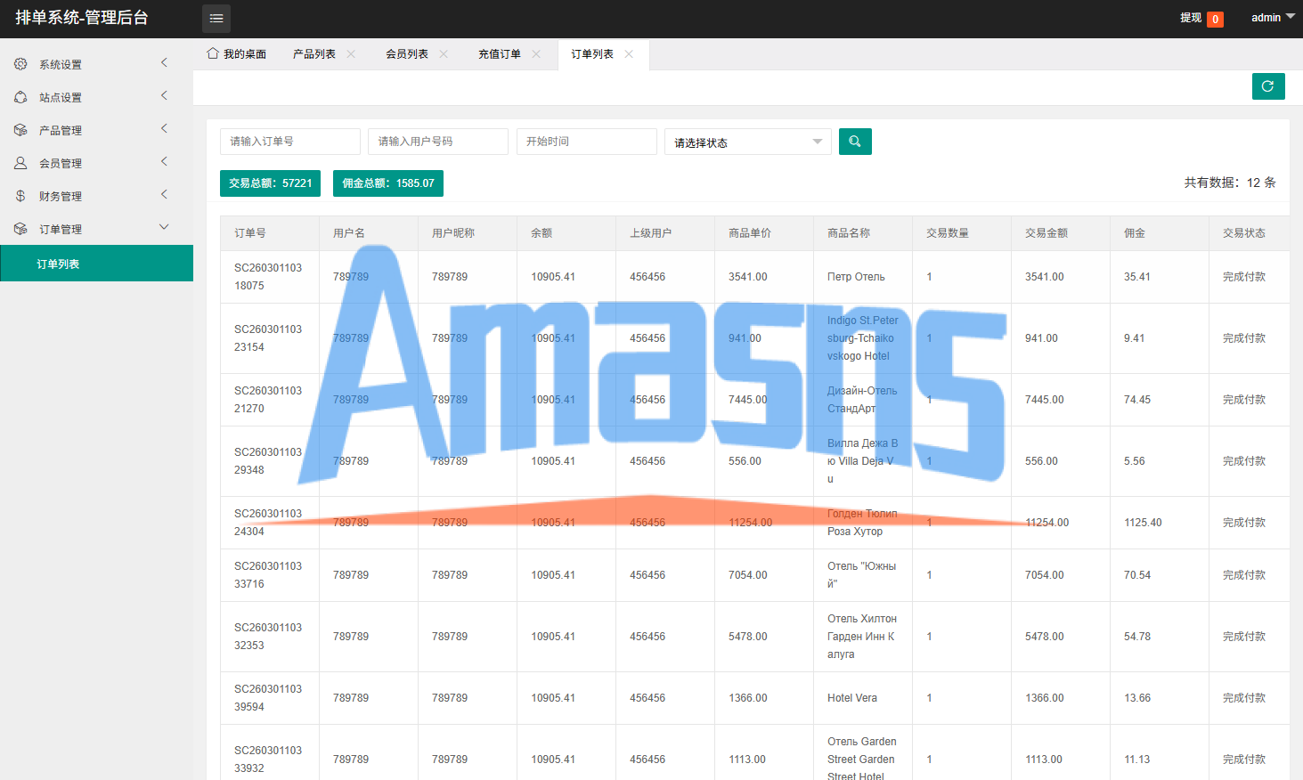Click the 交易总额 total button
The height and width of the screenshot is (780, 1303).
270,183
